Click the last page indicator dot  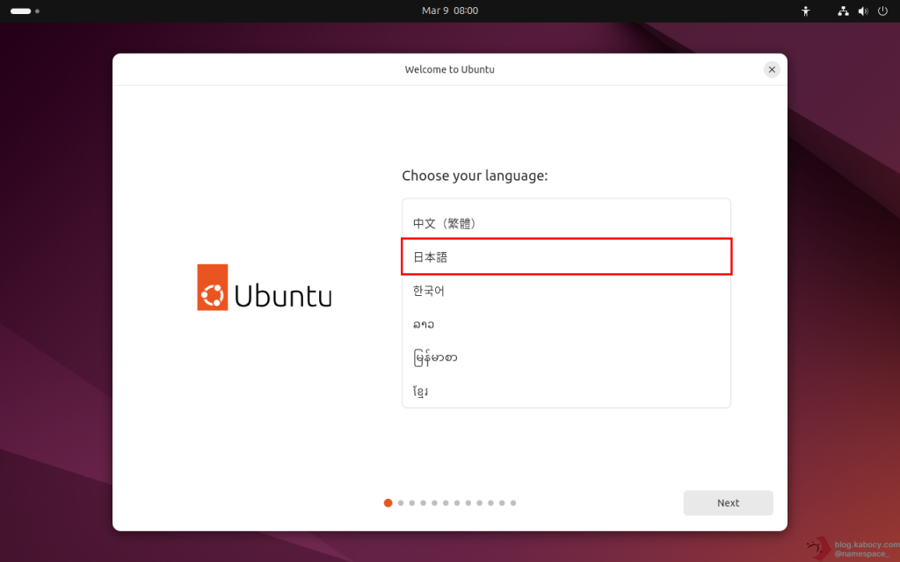[x=513, y=503]
